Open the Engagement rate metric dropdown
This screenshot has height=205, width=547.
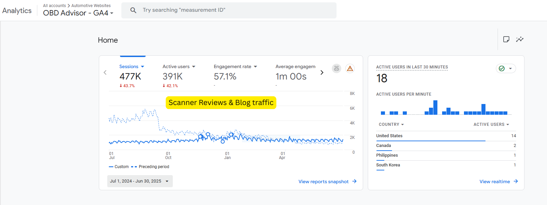235,67
